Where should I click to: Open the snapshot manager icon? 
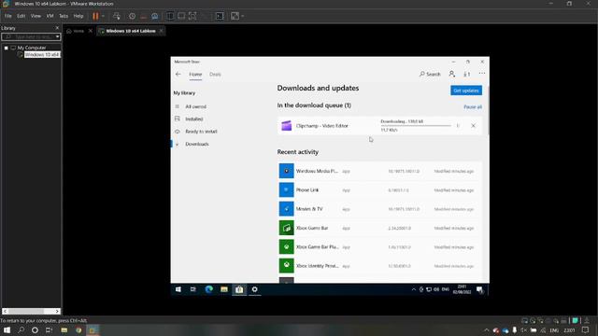[155, 16]
